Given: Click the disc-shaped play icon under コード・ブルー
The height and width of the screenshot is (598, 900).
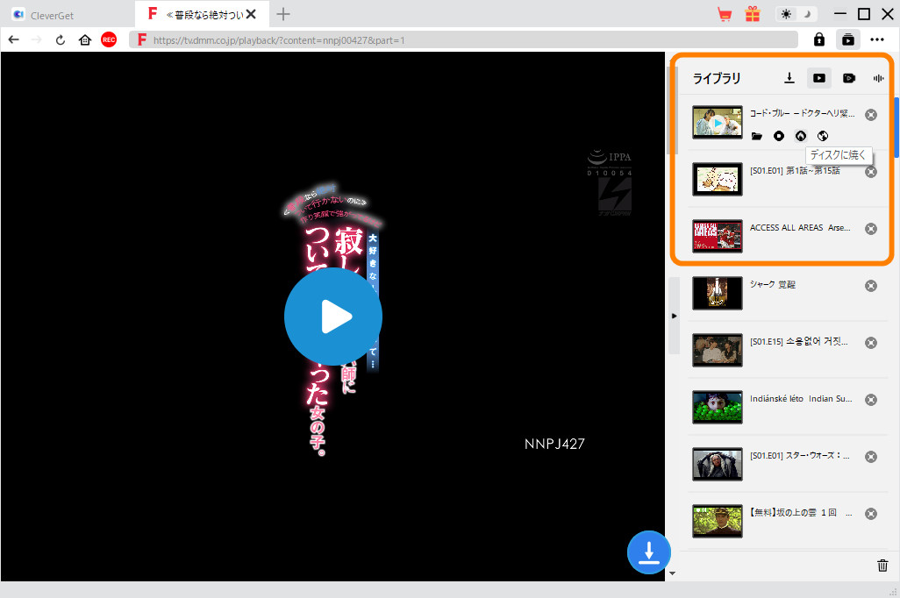Looking at the screenshot, I should tap(778, 136).
